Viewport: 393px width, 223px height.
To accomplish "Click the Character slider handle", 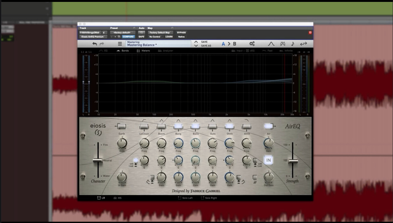I will [x=98, y=160].
